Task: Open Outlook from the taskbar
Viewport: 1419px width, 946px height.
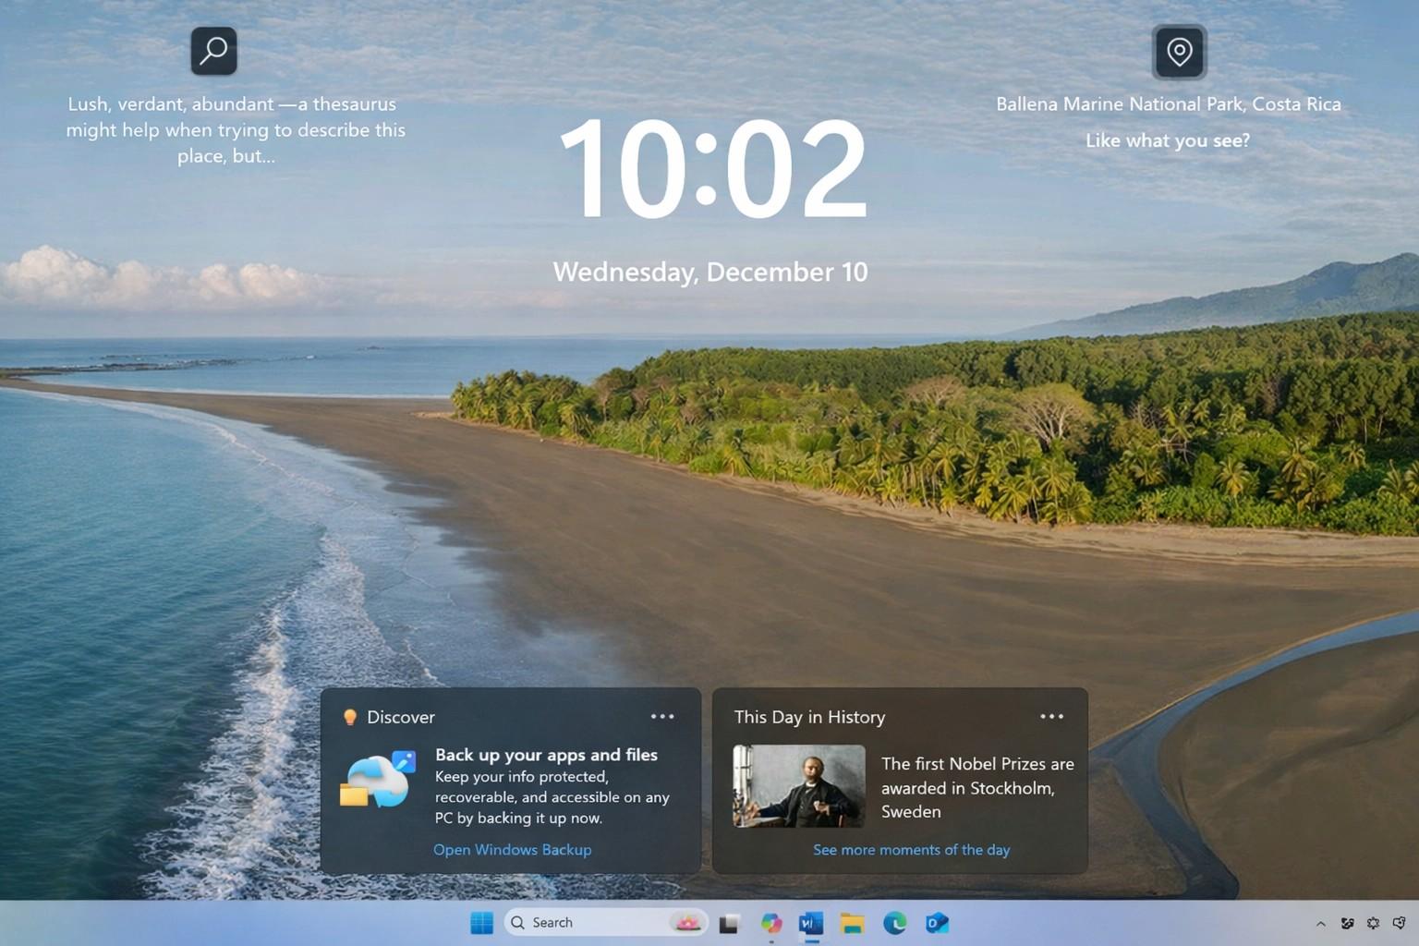Action: point(937,923)
